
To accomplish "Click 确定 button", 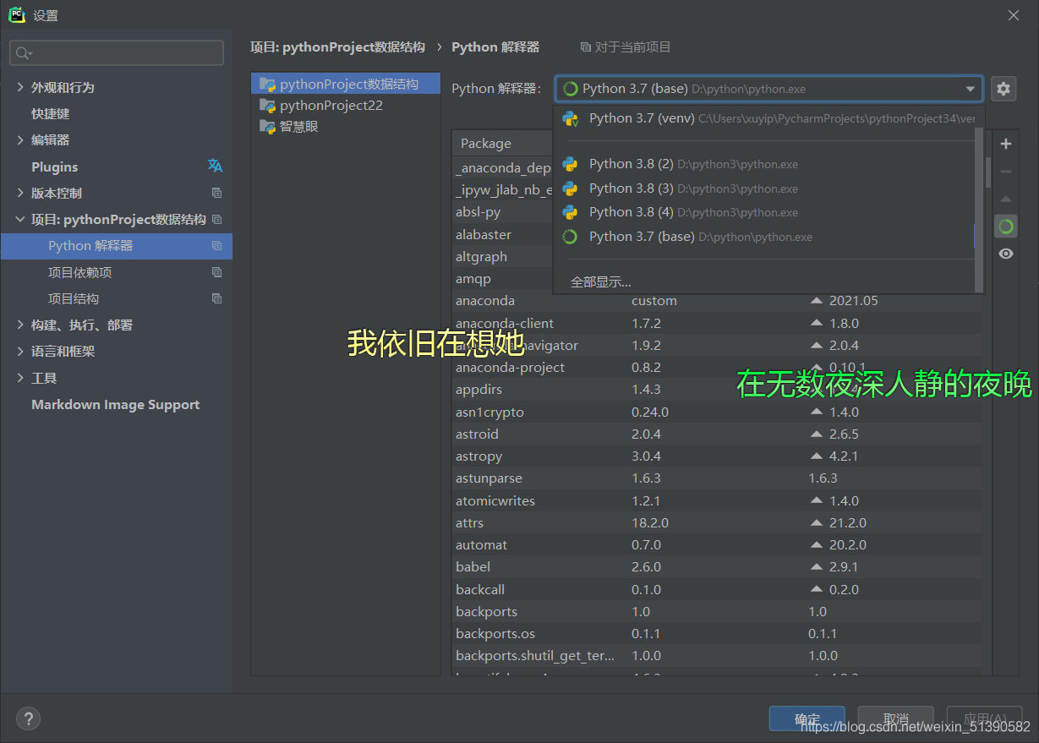I will click(807, 718).
